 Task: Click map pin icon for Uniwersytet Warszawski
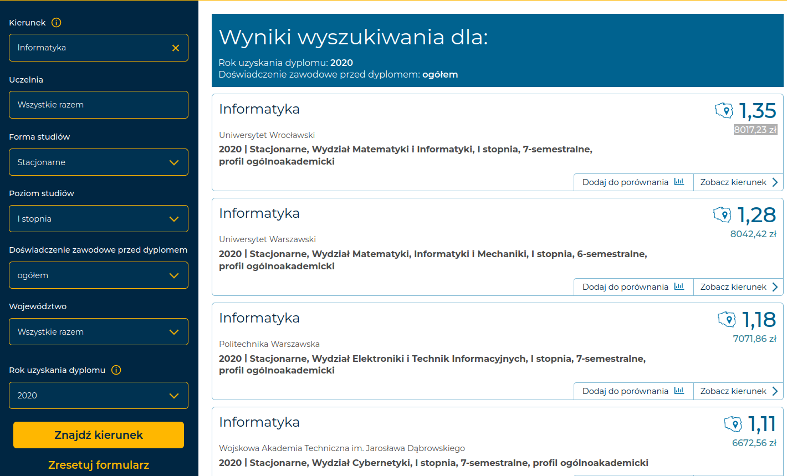(722, 214)
